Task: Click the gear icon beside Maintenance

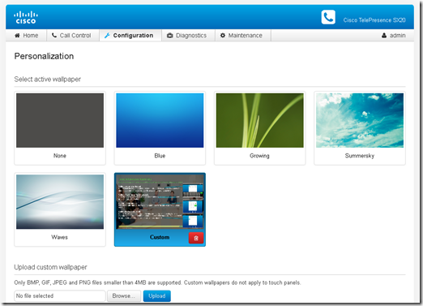Action: (x=223, y=36)
